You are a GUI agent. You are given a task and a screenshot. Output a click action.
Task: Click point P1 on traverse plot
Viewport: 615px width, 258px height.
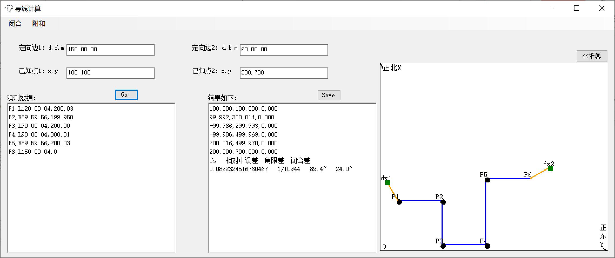click(x=399, y=202)
